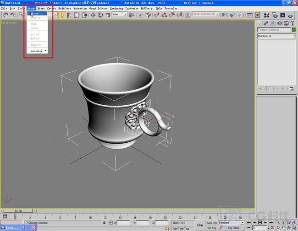Open the Material Editor icon
The width and height of the screenshot is (298, 231).
pyautogui.click(x=266, y=15)
